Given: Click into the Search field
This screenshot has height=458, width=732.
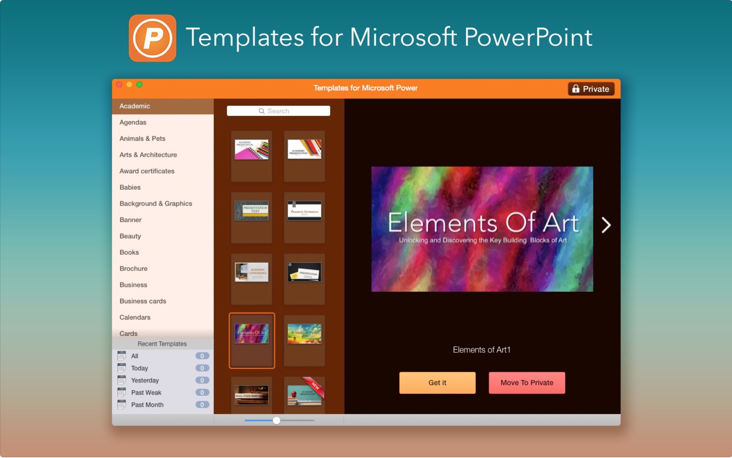Looking at the screenshot, I should click(x=278, y=111).
